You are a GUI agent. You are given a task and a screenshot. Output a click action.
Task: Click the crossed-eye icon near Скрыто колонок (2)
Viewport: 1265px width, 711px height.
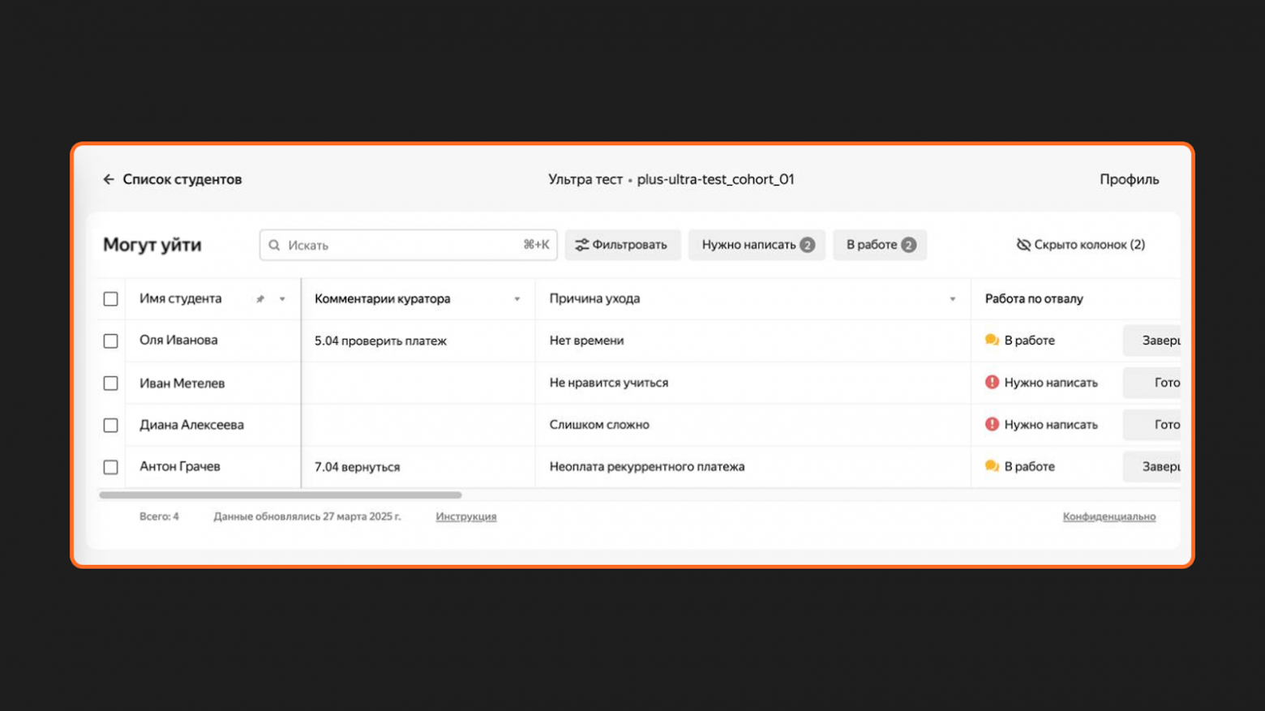tap(1023, 244)
